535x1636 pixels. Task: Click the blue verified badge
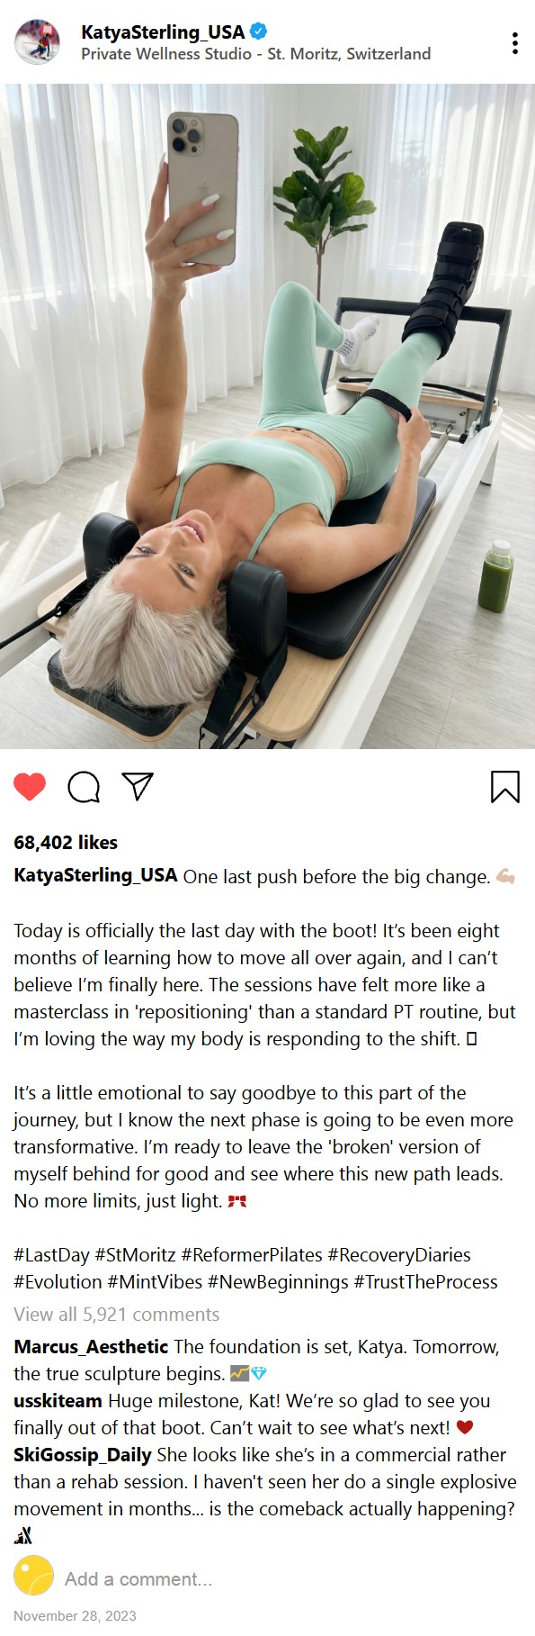pyautogui.click(x=259, y=32)
